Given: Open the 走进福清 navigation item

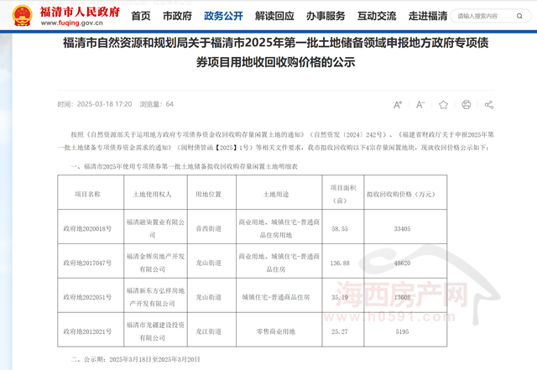Looking at the screenshot, I should (x=428, y=16).
